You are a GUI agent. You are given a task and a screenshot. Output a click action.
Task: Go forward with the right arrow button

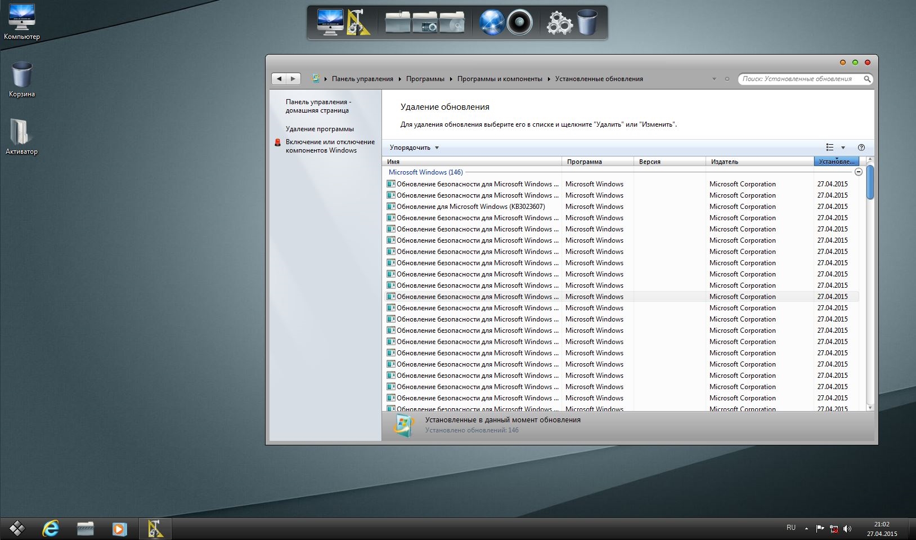click(293, 79)
